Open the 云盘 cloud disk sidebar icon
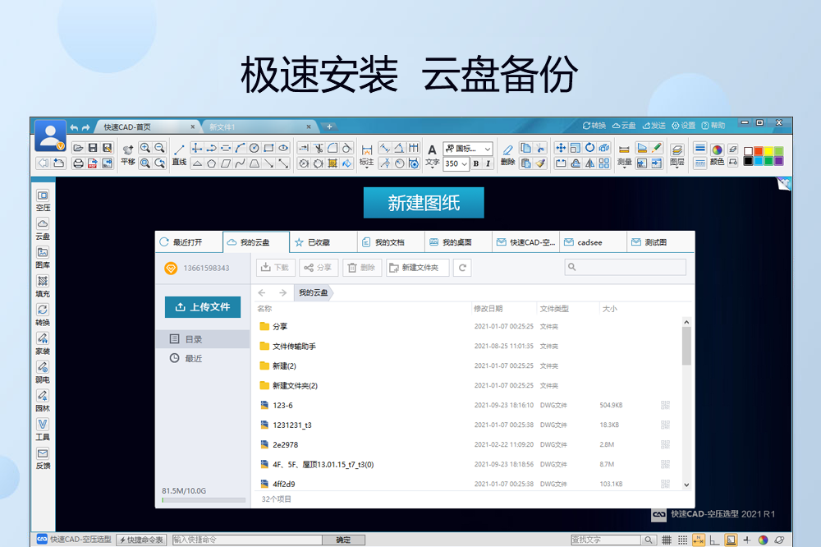 pos(43,229)
